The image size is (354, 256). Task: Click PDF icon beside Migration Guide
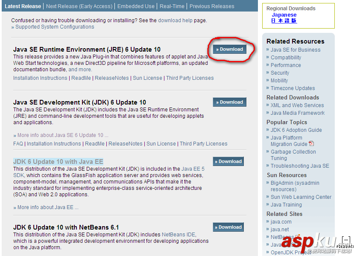pos(311,143)
